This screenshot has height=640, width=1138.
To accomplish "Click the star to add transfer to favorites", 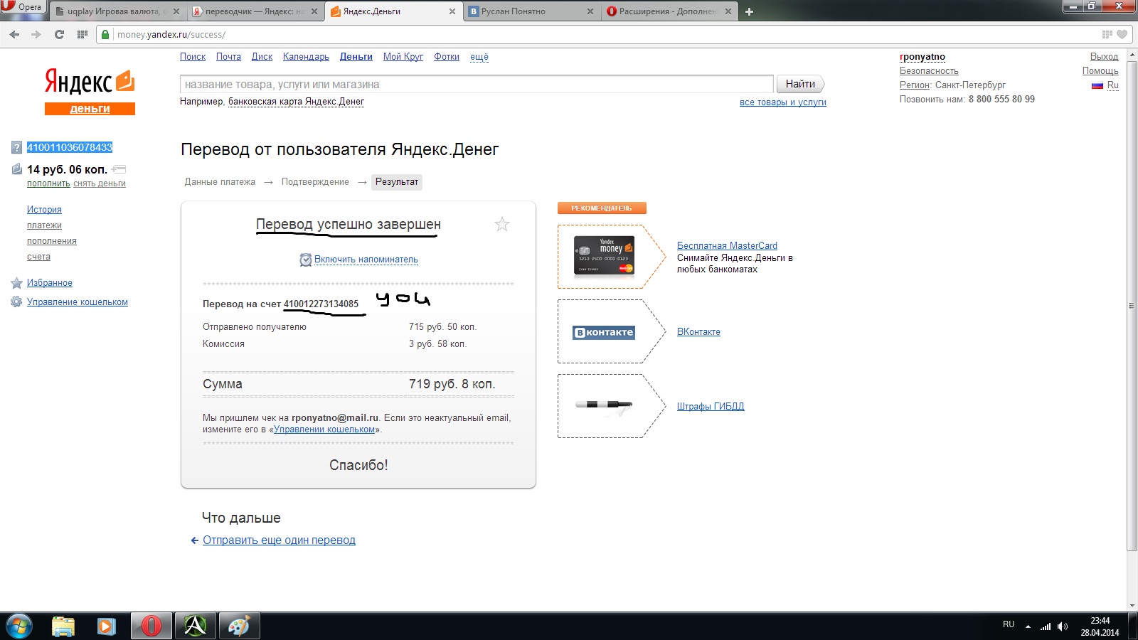I will [502, 225].
